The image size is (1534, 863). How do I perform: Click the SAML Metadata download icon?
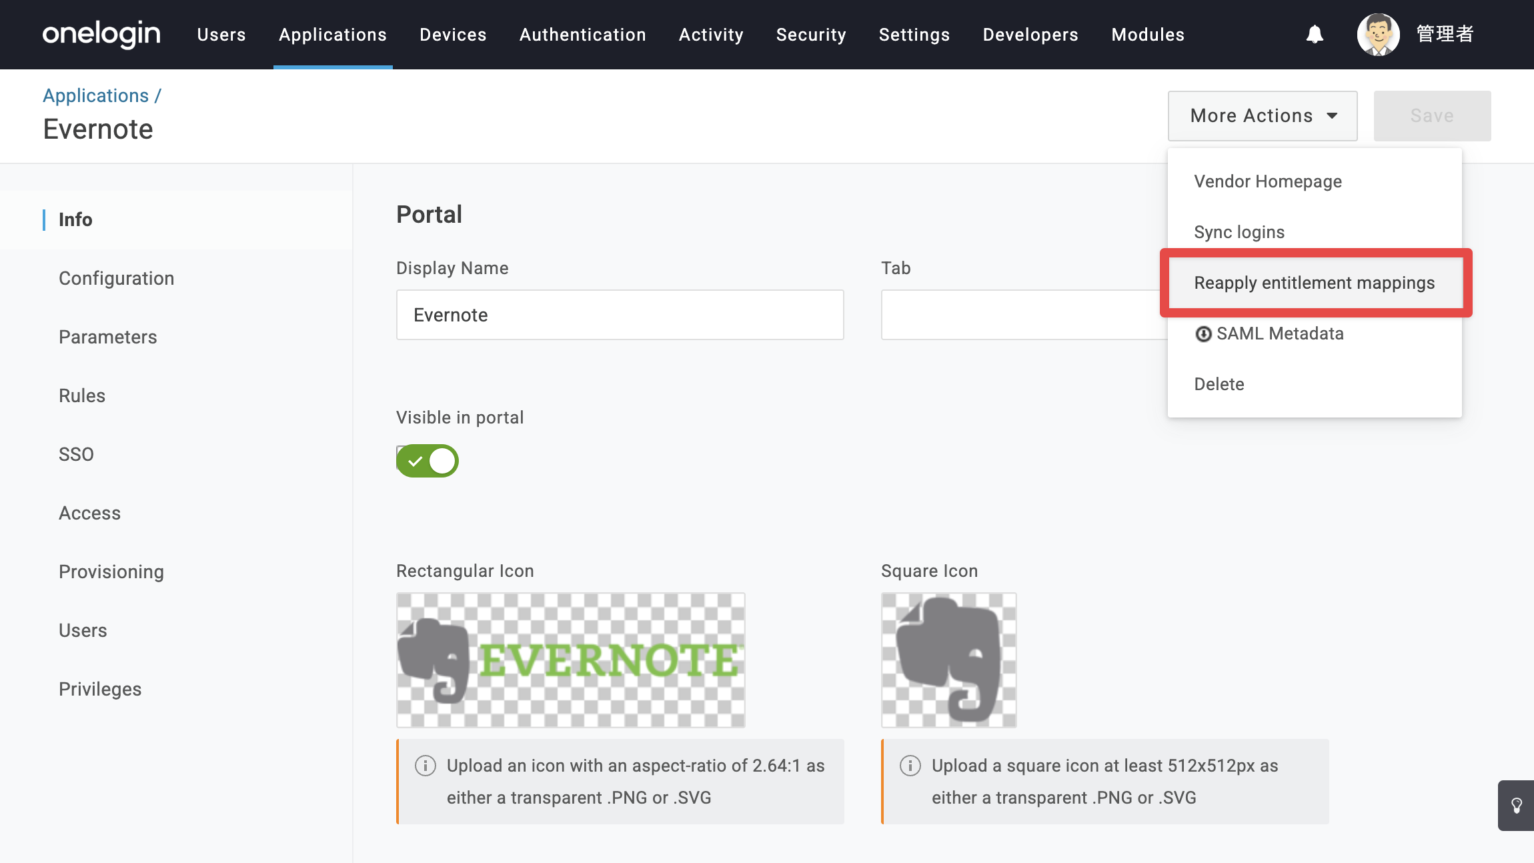(1203, 333)
